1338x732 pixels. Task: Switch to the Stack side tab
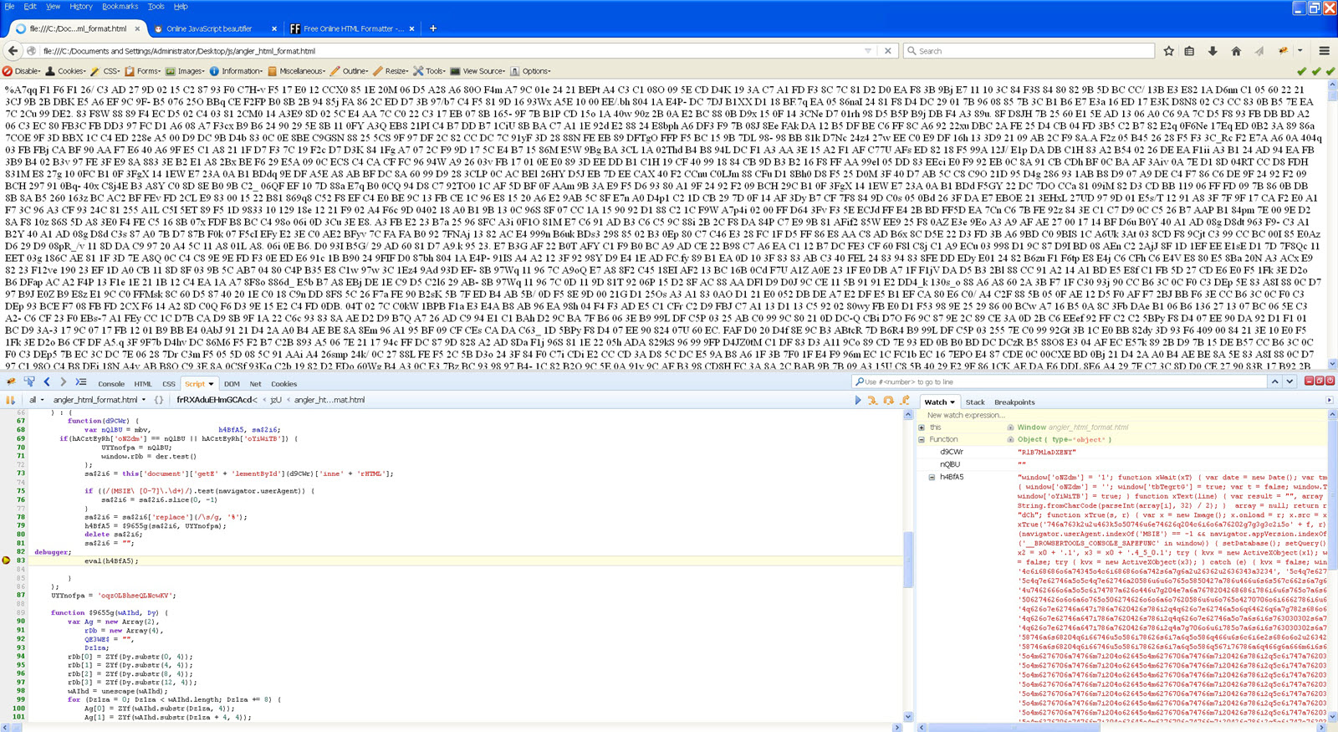point(975,402)
